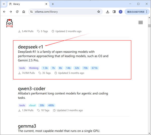Image resolution: width=151 pixels, height=135 pixels.
Task: View site information icon in address bar
Action: [x=31, y=12]
